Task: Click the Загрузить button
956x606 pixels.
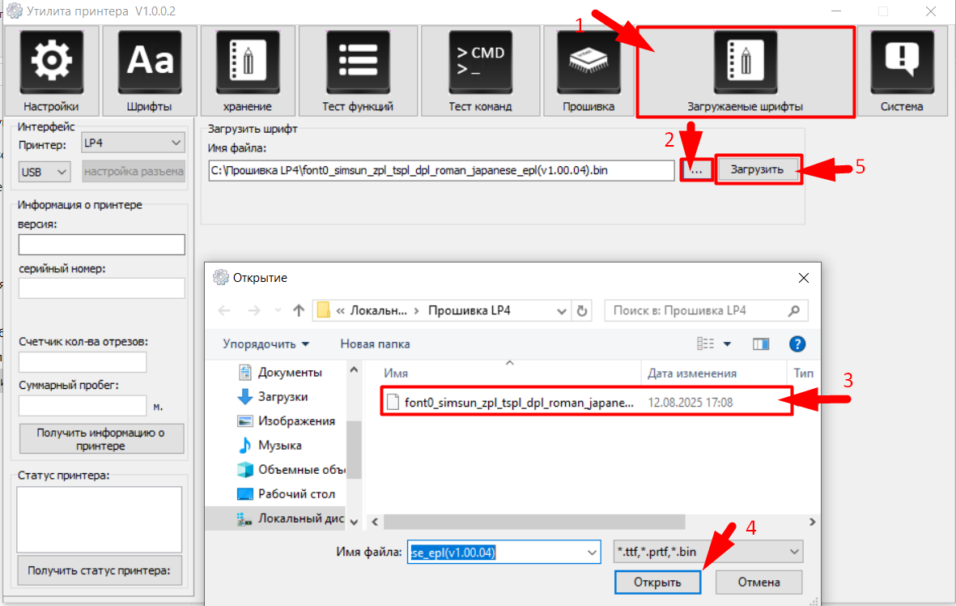Action: point(758,170)
